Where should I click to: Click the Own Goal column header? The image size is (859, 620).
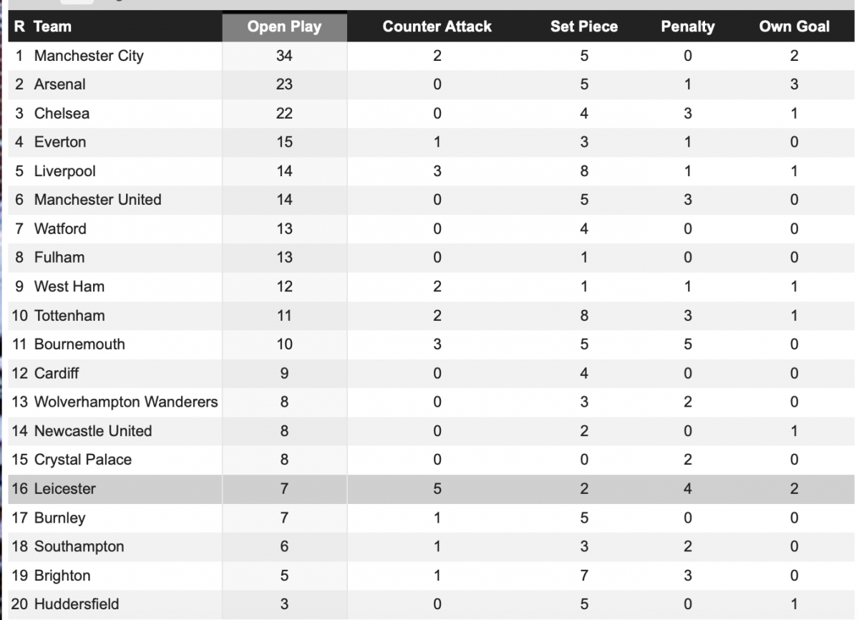click(x=794, y=26)
